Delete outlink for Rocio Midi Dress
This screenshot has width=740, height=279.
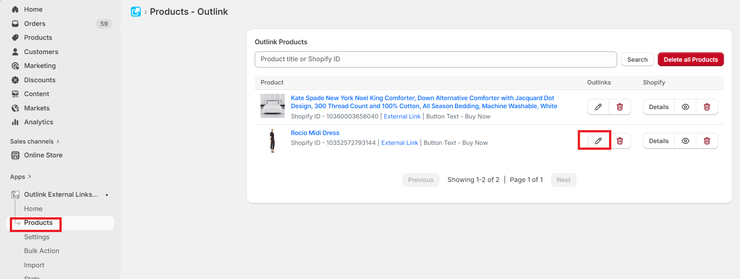620,141
